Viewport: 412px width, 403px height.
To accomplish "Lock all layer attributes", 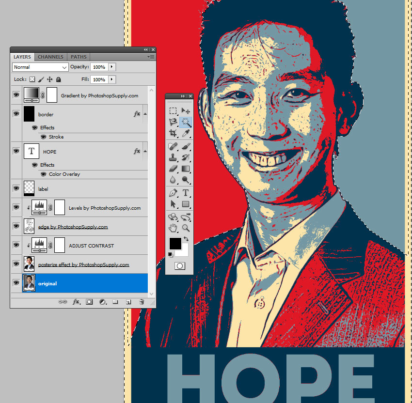I will pos(58,79).
